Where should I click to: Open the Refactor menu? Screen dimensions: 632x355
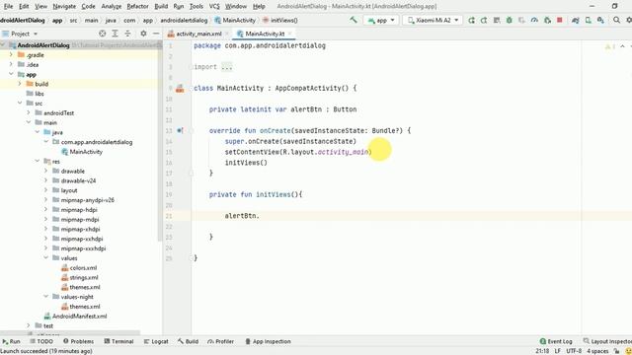(137, 7)
